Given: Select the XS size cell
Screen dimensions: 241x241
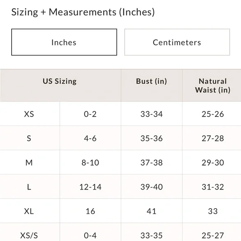Looking at the screenshot, I should [29, 114].
